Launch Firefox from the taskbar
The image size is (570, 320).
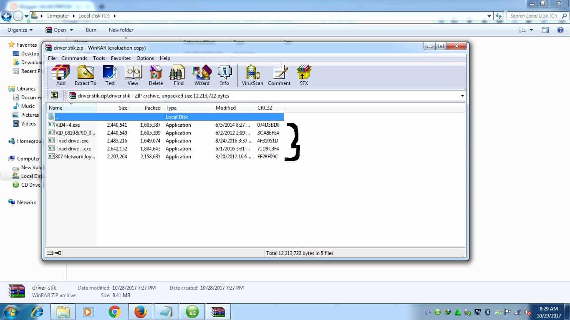point(141,312)
